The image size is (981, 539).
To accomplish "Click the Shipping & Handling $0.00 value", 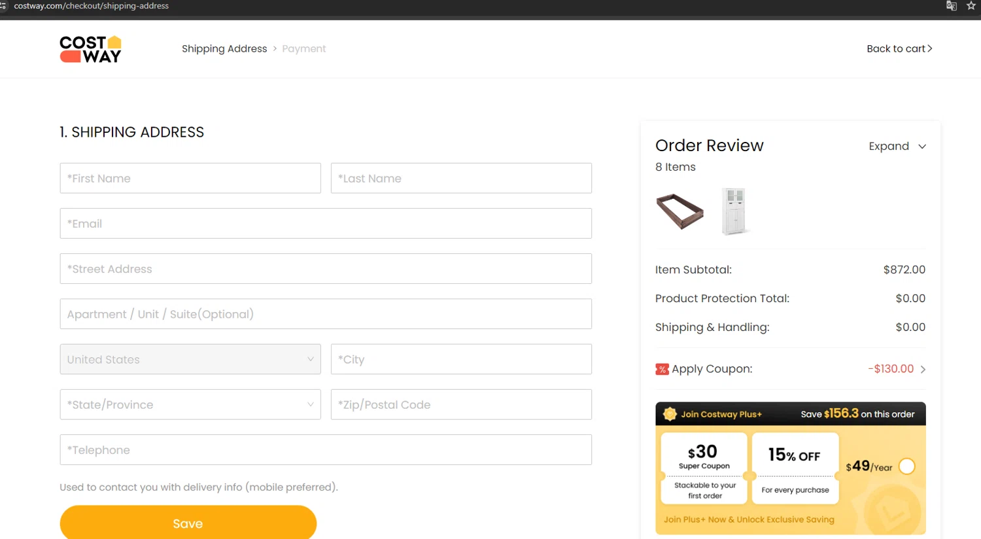I will (910, 327).
